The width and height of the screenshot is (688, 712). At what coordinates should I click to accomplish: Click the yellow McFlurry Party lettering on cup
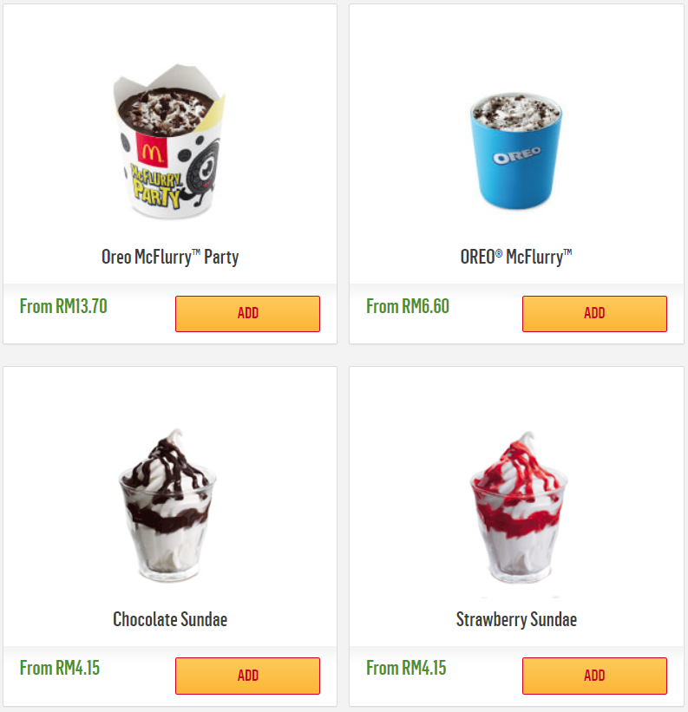point(157,186)
